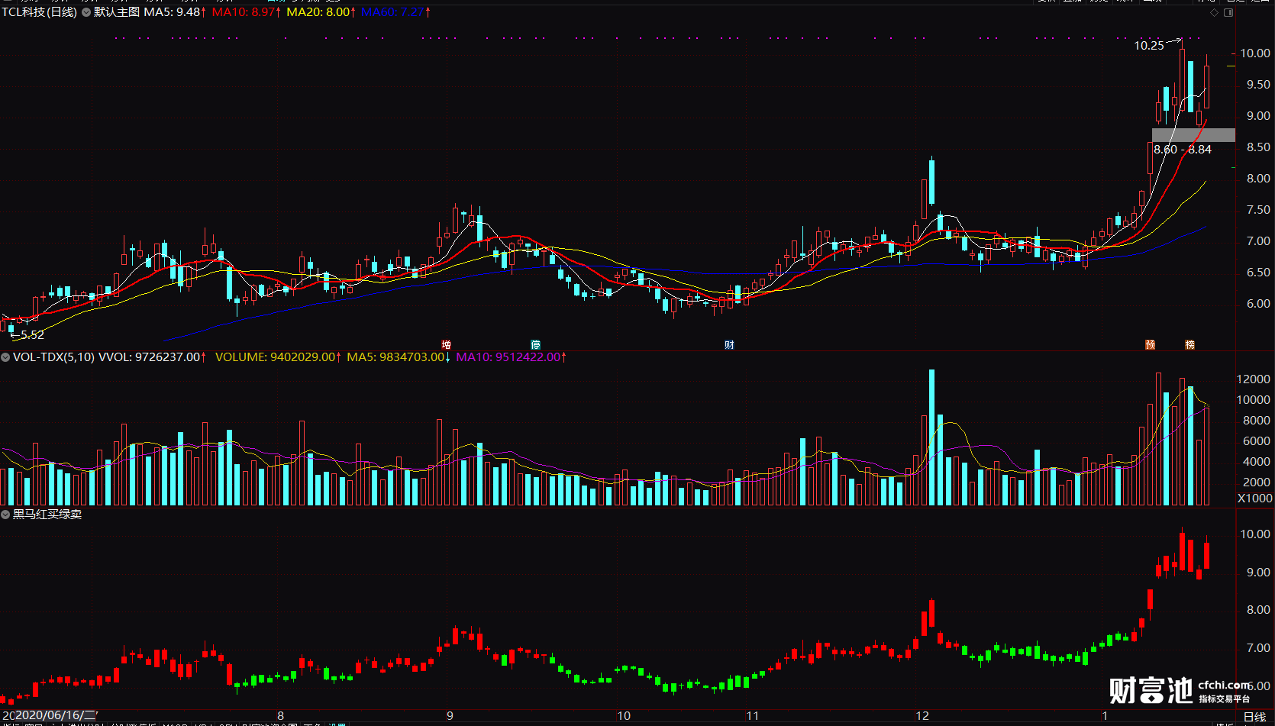The width and height of the screenshot is (1275, 726).
Task: Click the 财富池 logo watermark
Action: [x=1151, y=690]
